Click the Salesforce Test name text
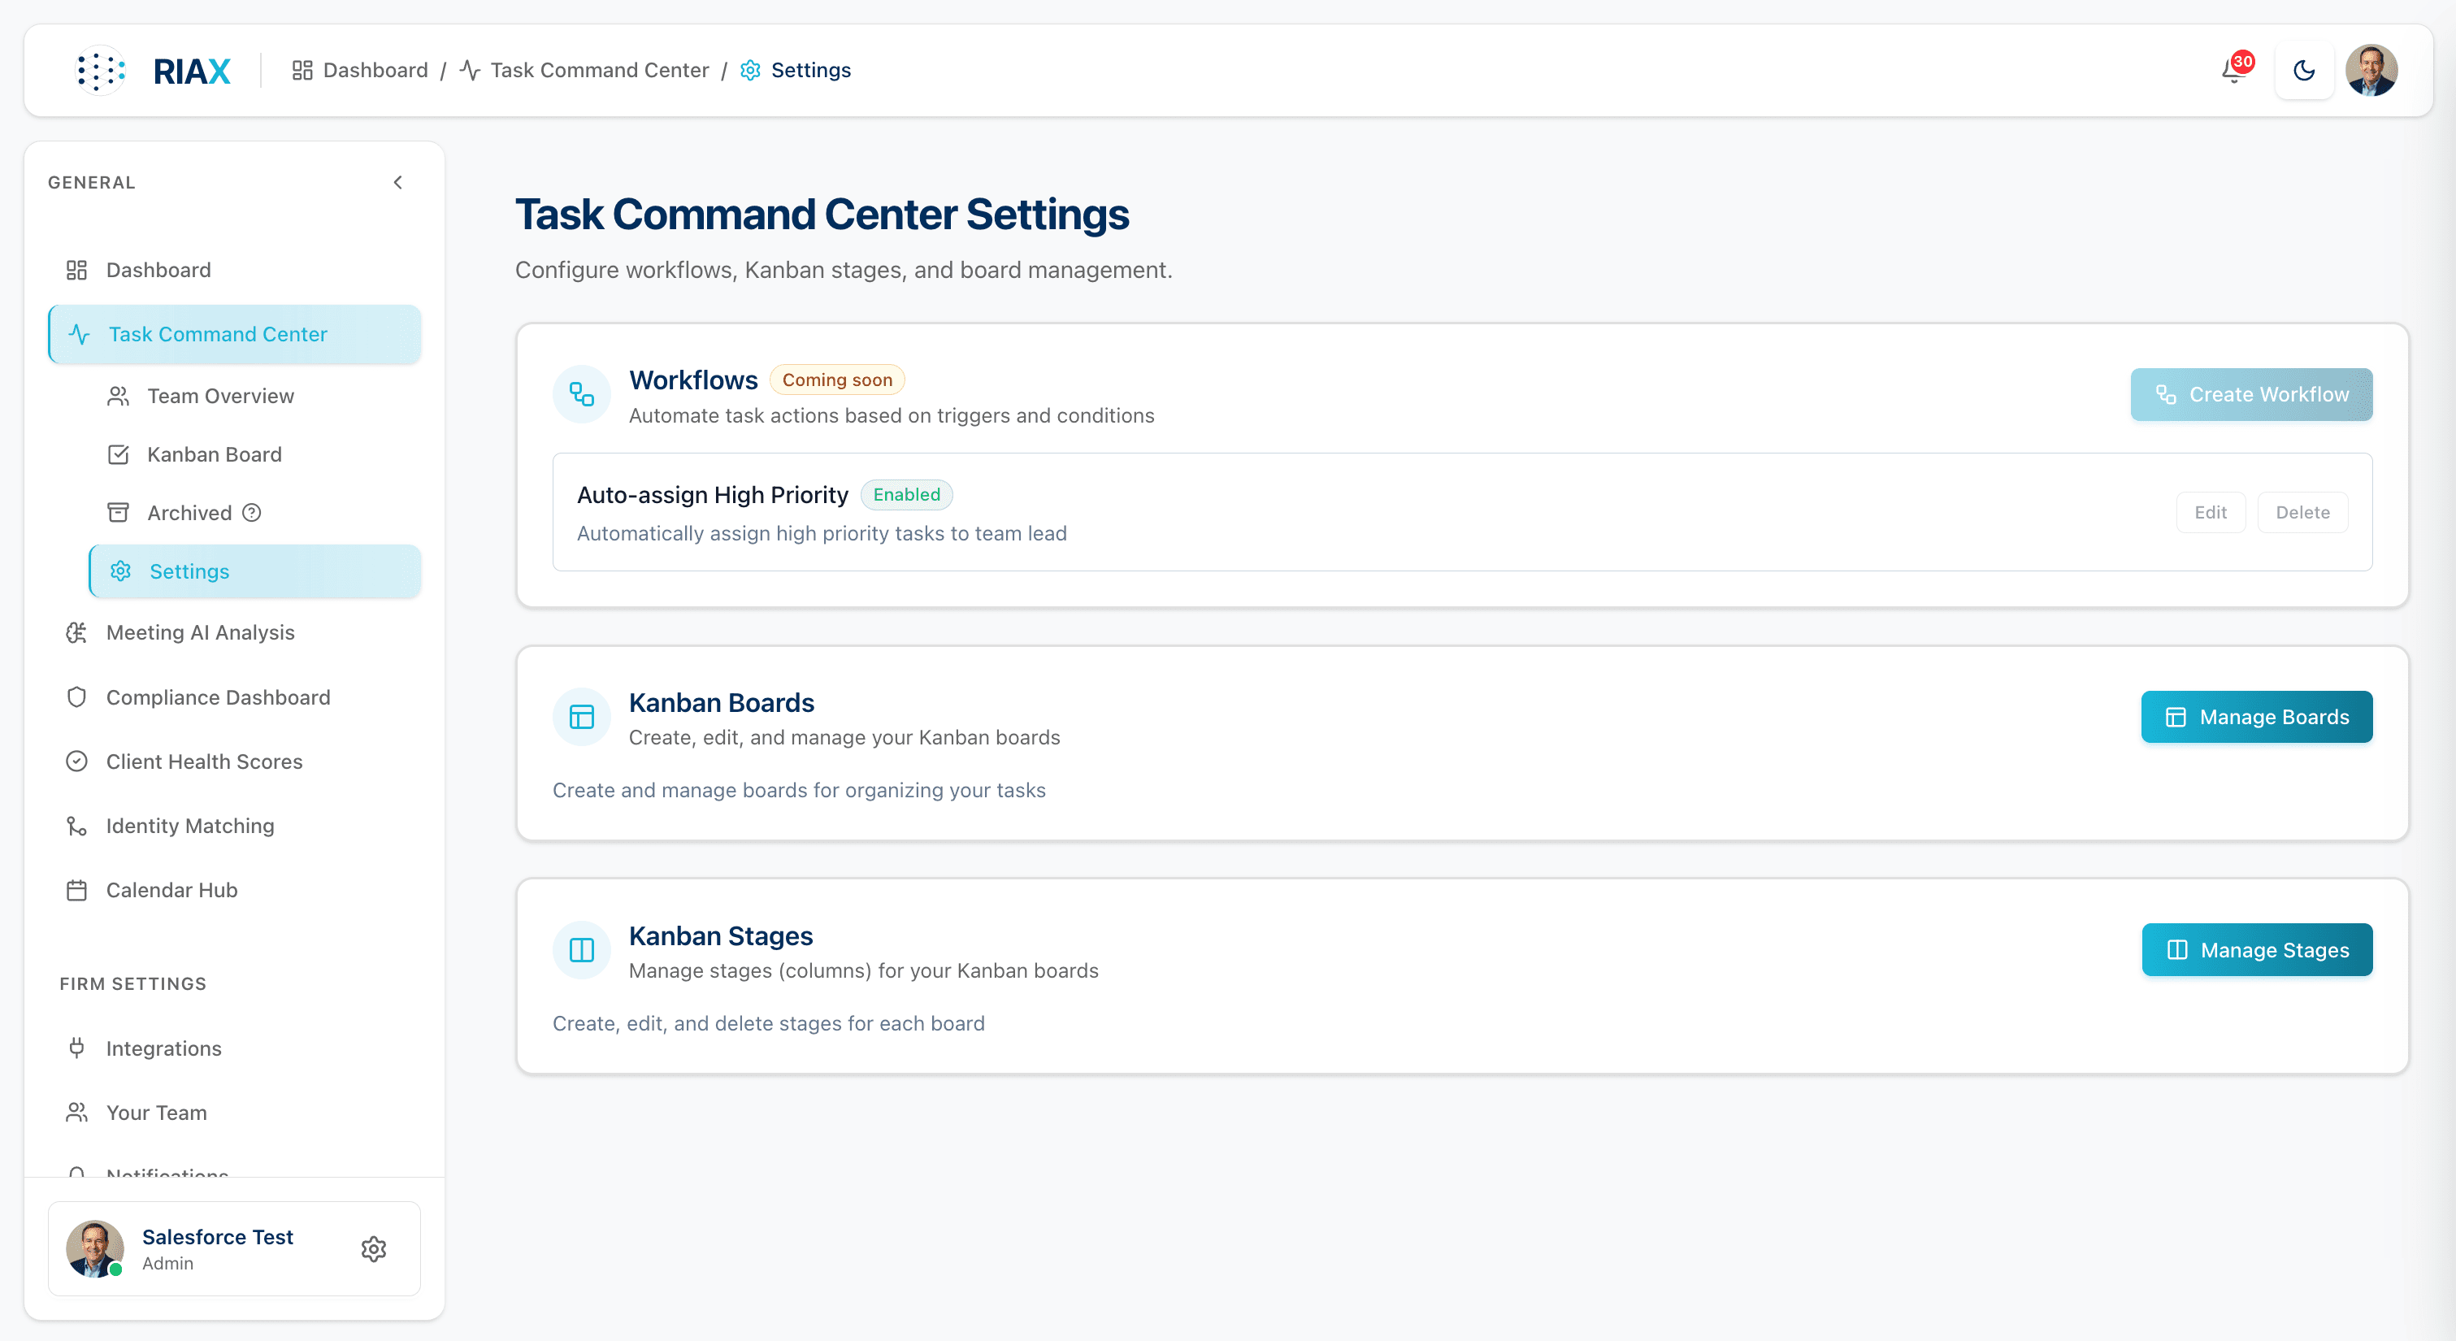The width and height of the screenshot is (2456, 1341). point(217,1237)
